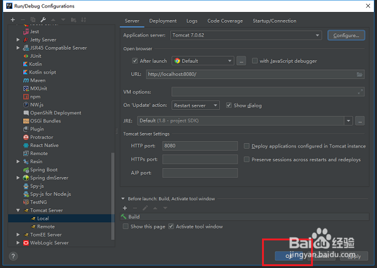Click the MXUnit icon
The image size is (377, 268).
[x=26, y=88]
